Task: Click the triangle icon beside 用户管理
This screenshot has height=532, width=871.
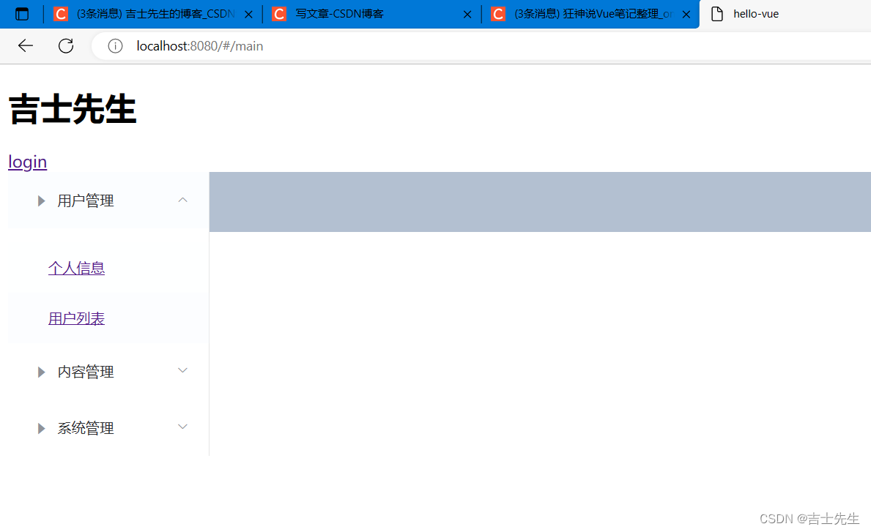Action: pyautogui.click(x=41, y=201)
